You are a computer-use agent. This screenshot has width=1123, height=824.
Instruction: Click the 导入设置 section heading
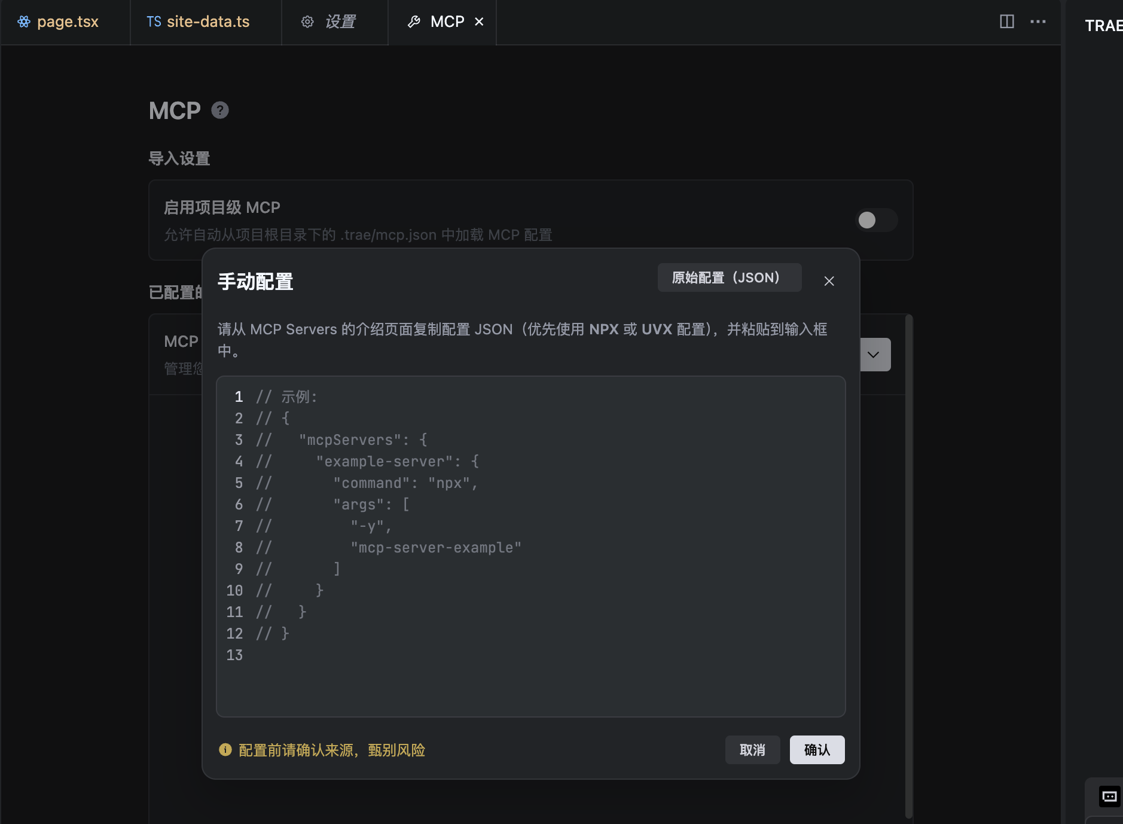(x=179, y=158)
